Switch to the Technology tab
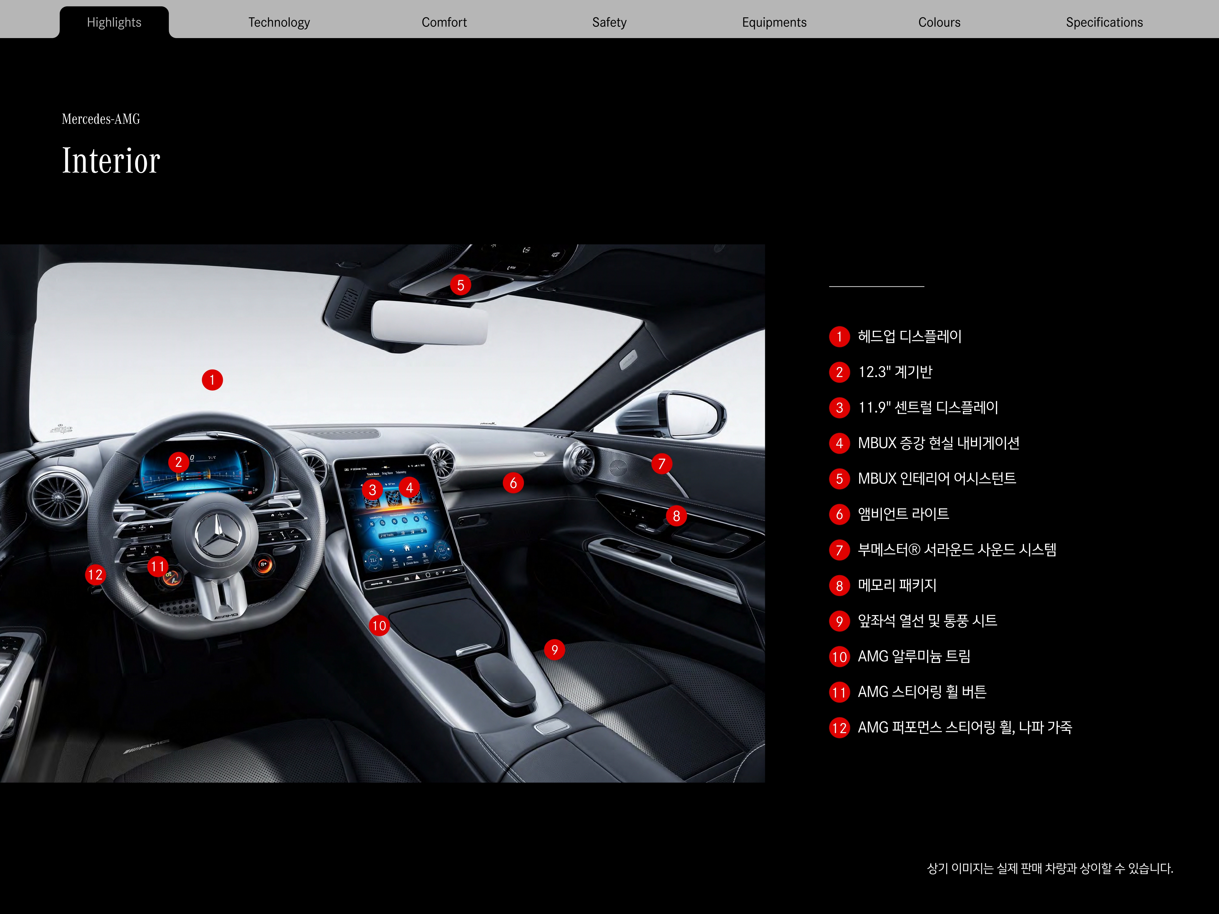Image resolution: width=1219 pixels, height=914 pixels. (x=279, y=23)
